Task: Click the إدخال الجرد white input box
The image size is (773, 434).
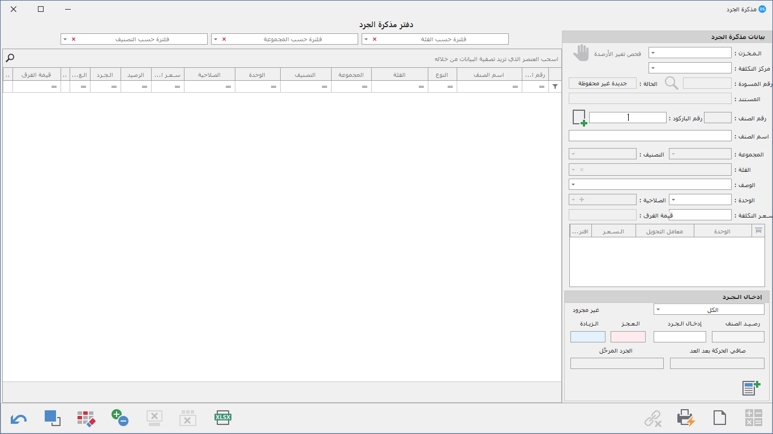Action: 680,337
